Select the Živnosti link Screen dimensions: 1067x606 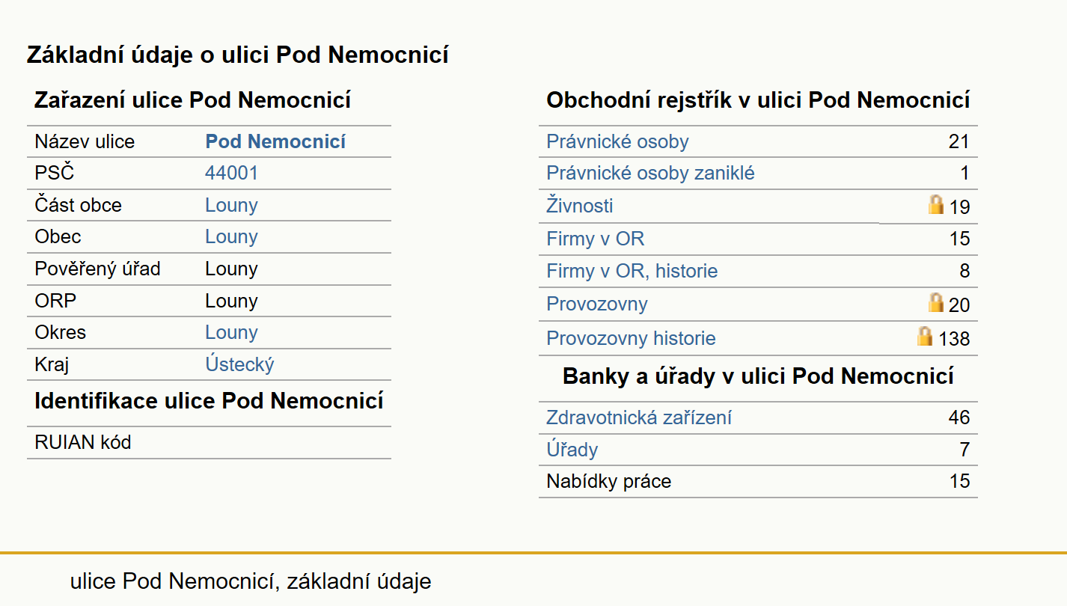[580, 205]
